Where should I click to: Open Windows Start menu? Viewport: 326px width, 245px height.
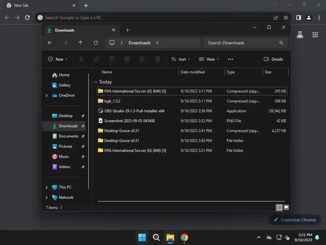142,237
